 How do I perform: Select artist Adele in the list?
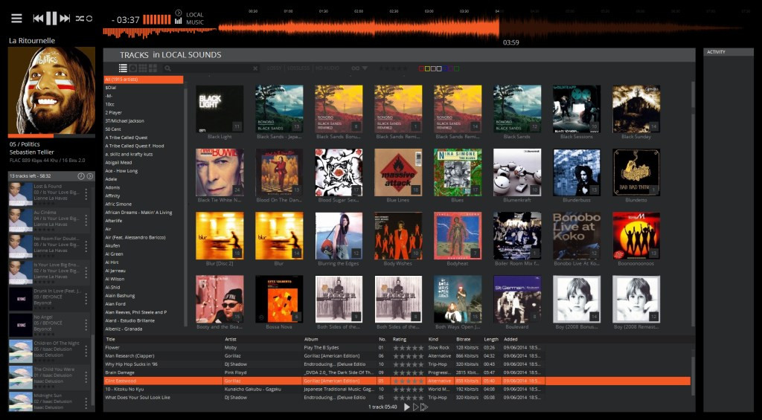[x=144, y=179]
